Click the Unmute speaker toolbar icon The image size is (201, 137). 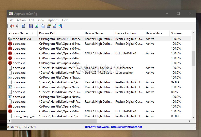(17, 26)
